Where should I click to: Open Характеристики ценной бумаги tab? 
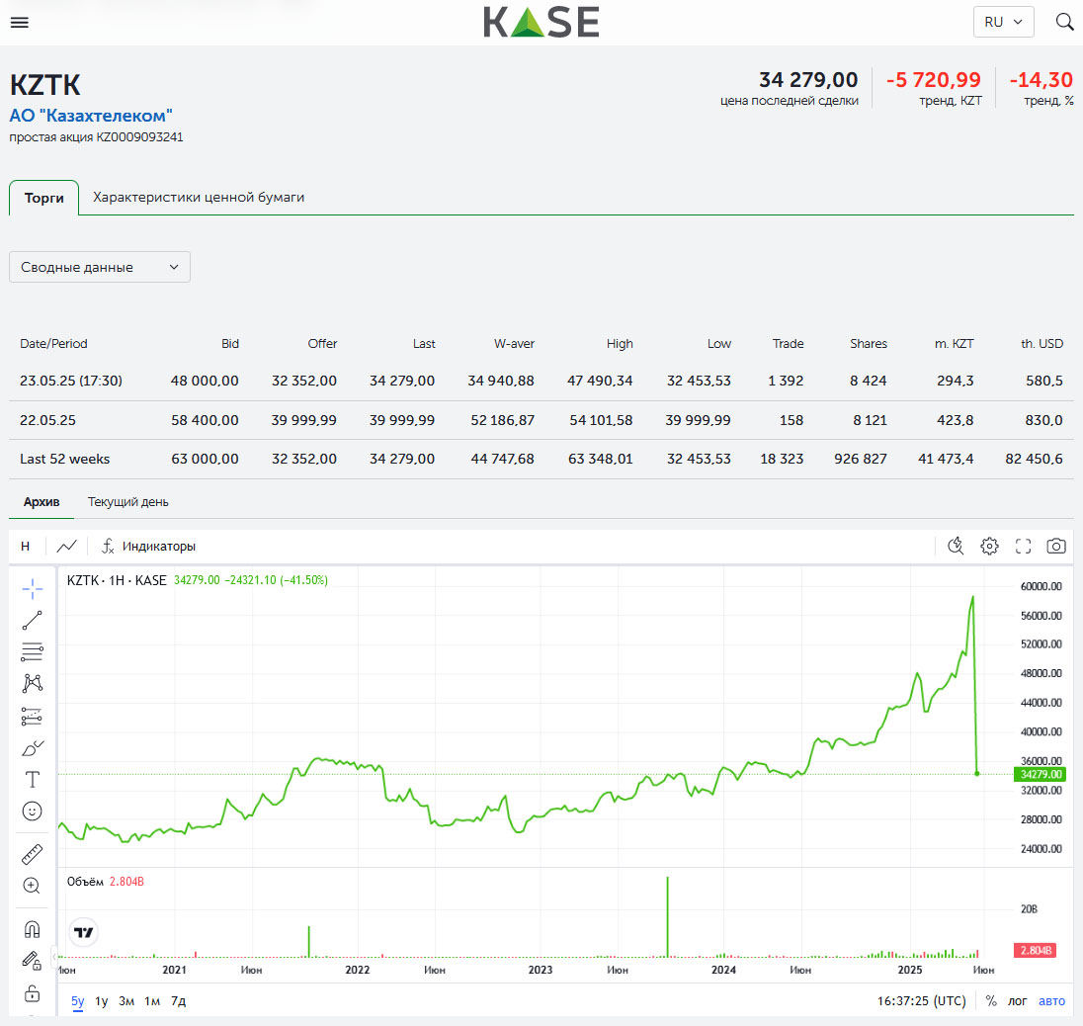199,197
